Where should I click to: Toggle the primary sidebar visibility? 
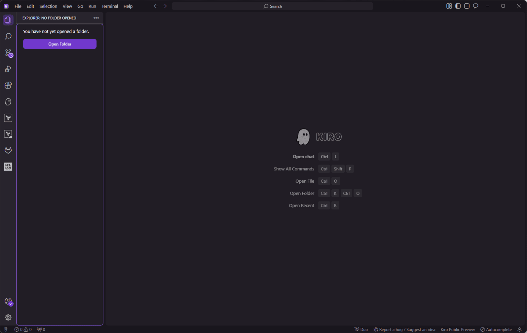pos(458,6)
